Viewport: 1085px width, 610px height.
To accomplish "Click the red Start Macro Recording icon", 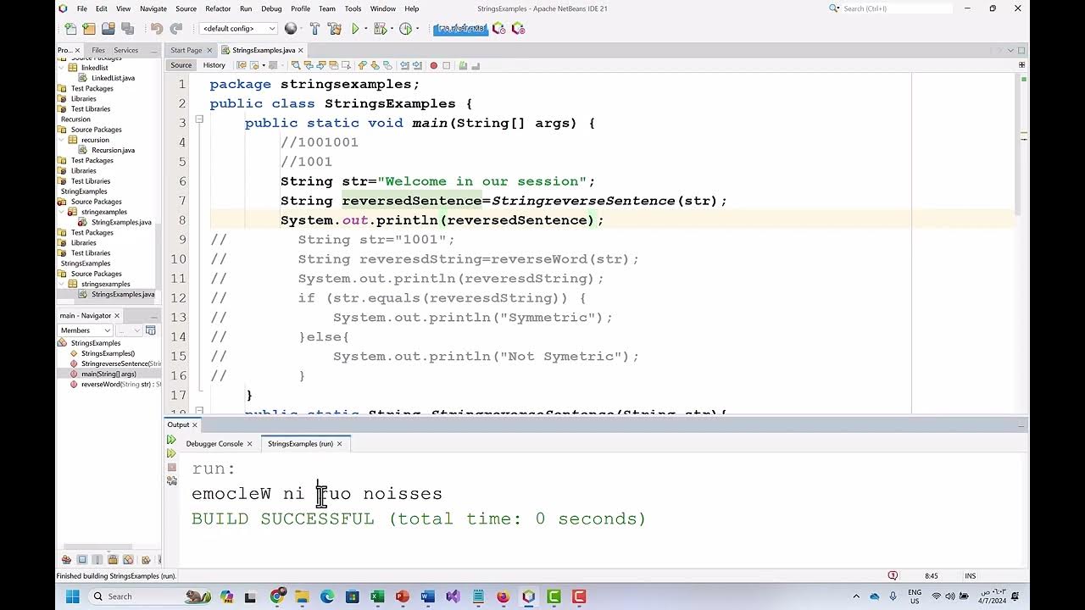I will pyautogui.click(x=433, y=65).
